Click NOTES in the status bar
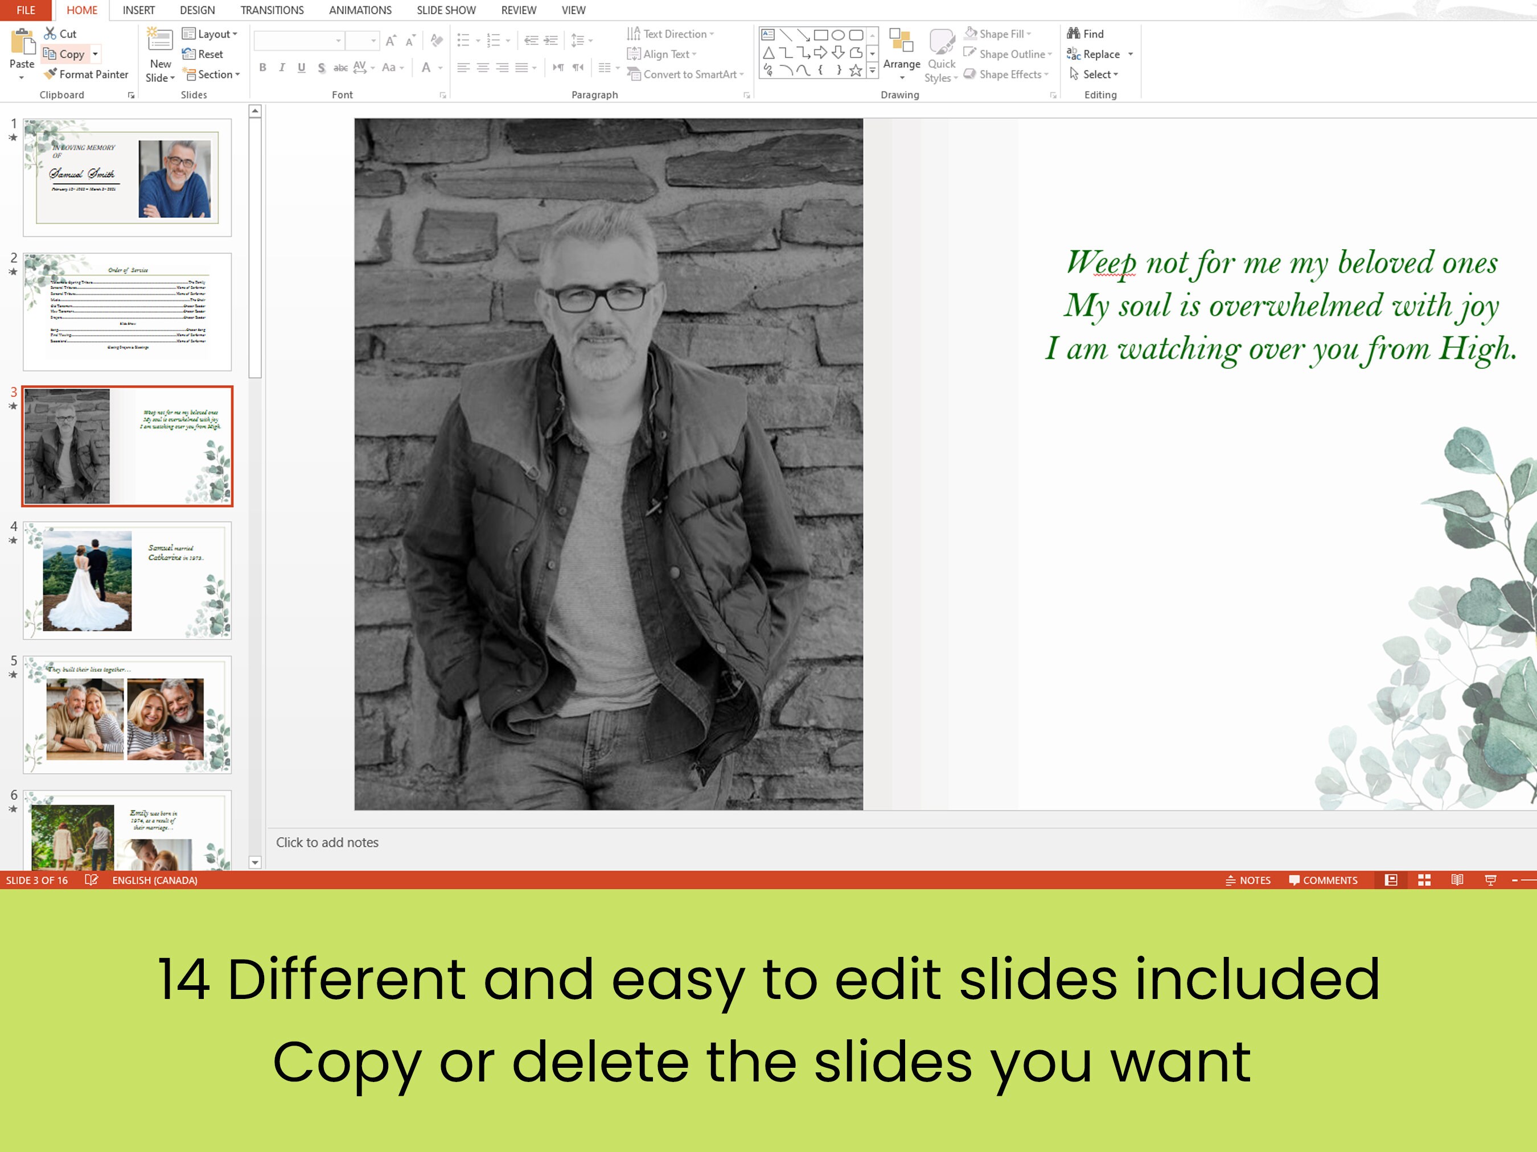The image size is (1537, 1152). tap(1247, 881)
